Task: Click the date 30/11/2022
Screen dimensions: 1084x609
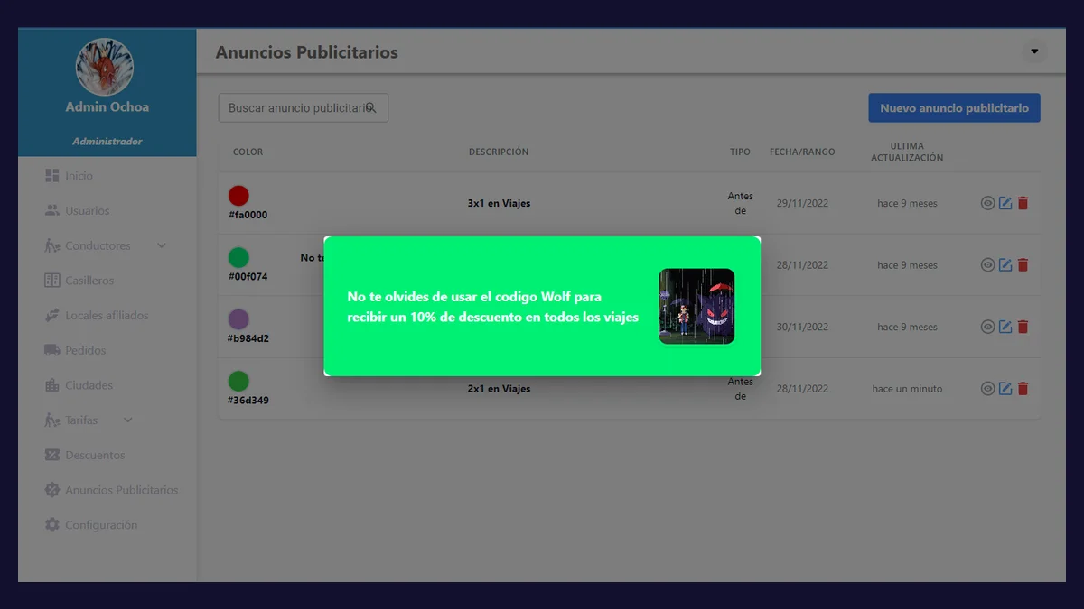Action: (x=802, y=327)
